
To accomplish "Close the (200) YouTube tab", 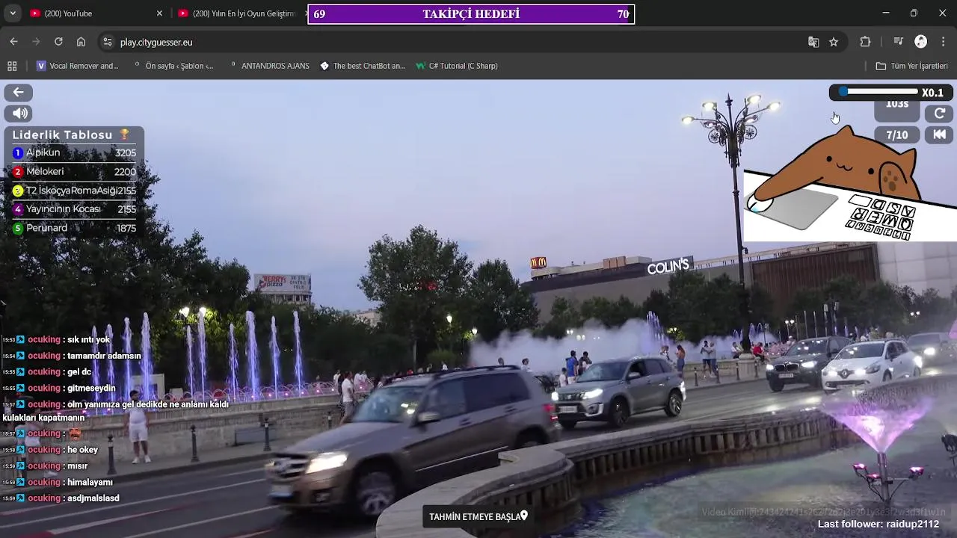I will (x=159, y=13).
